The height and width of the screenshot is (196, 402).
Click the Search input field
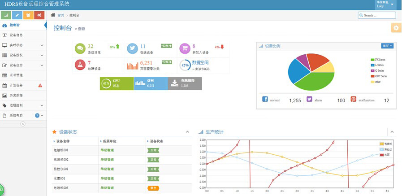[x=377, y=15]
